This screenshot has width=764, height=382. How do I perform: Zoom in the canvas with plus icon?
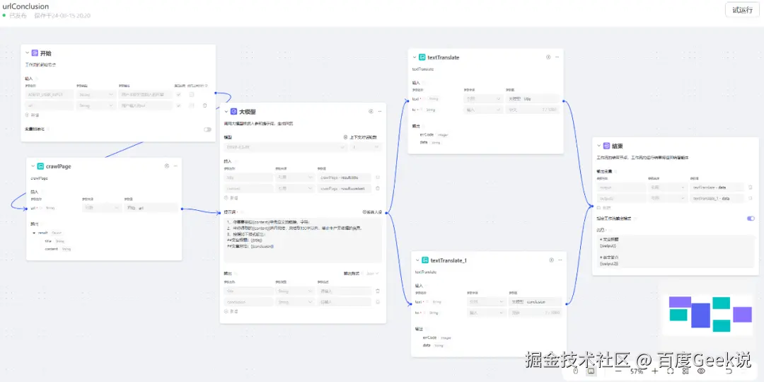(x=654, y=371)
